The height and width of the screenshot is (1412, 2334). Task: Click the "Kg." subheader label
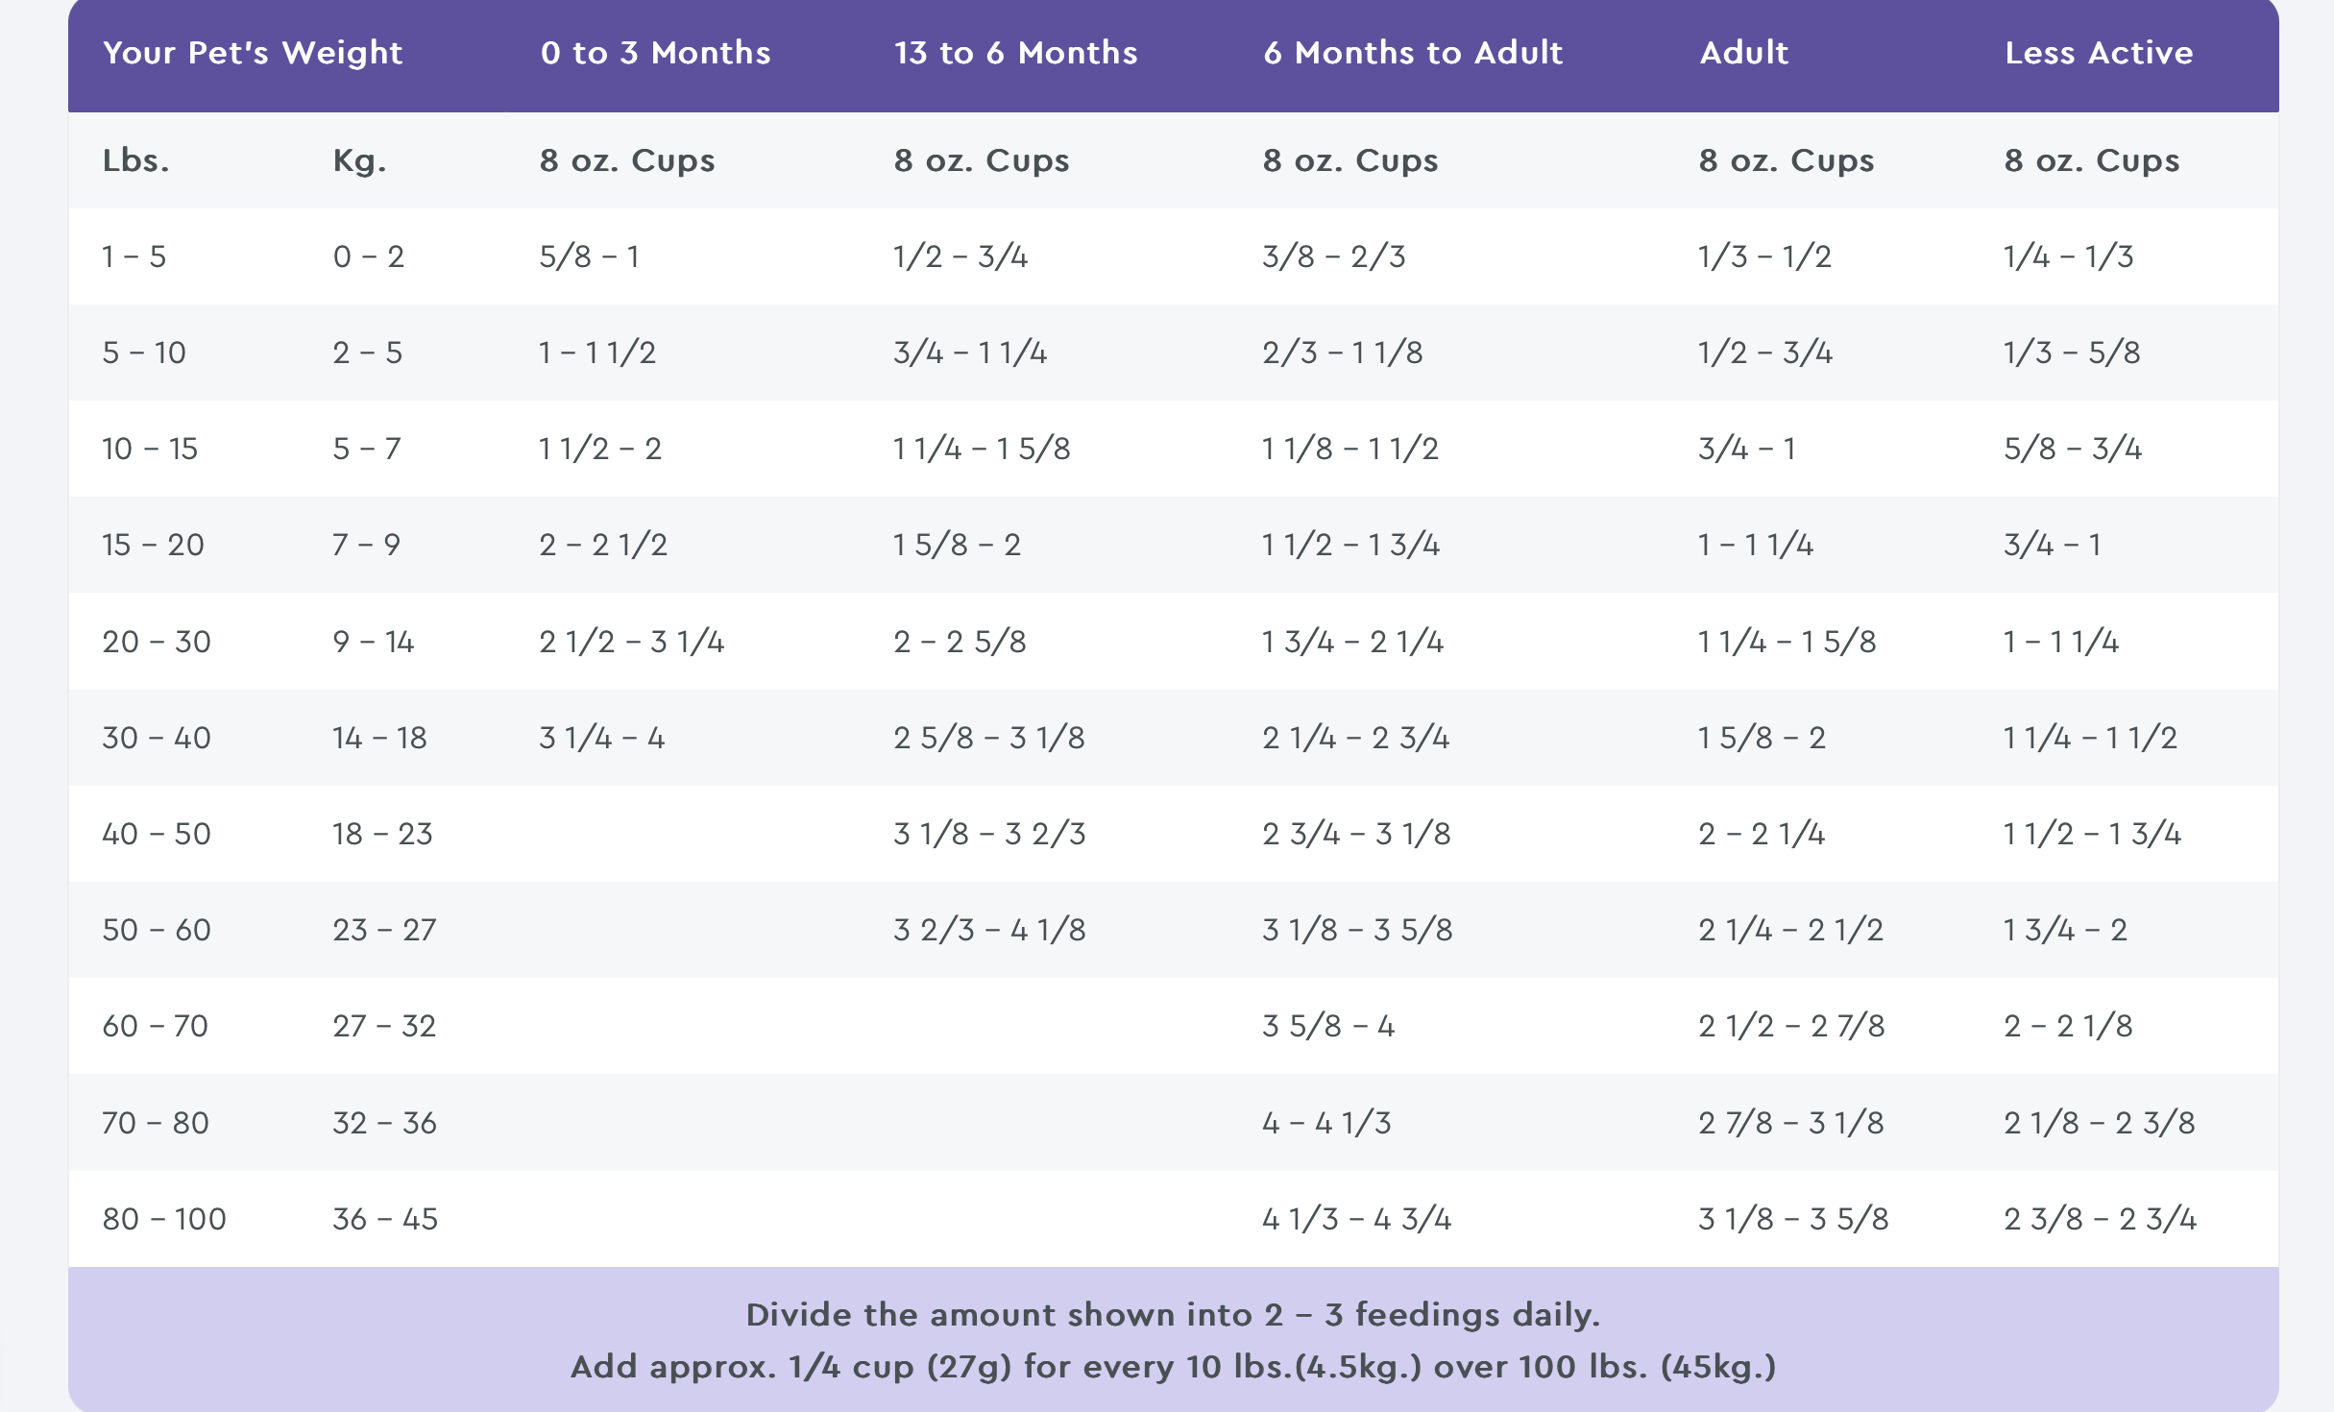click(359, 160)
